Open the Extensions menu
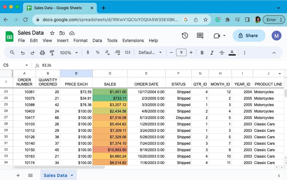This screenshot has height=180, width=287. coord(133,40)
